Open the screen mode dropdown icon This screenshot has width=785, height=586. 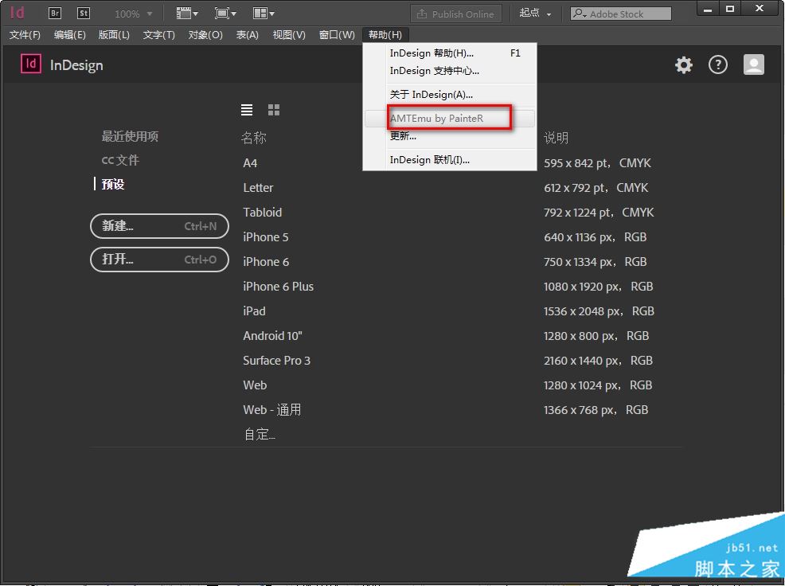pyautogui.click(x=225, y=14)
